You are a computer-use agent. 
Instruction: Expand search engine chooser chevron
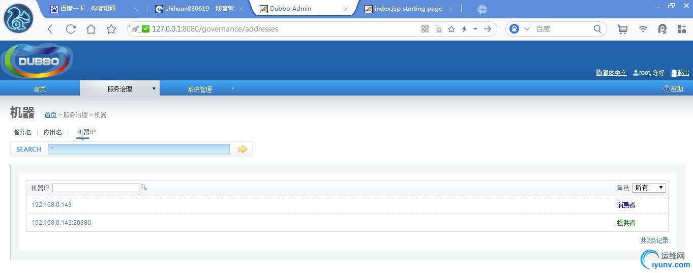(x=527, y=29)
